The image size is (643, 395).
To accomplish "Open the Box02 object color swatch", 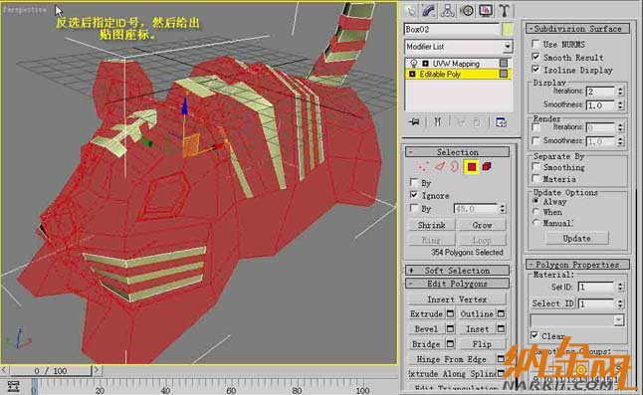I will (508, 30).
